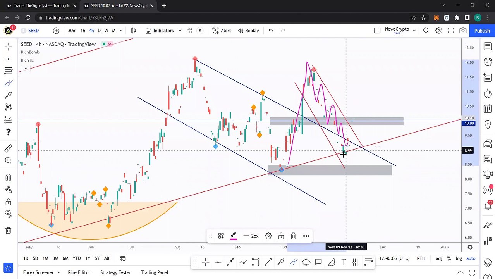Lock the selected drawing on floating toolbar
Viewport: 495px width, 279px height.
click(281, 236)
